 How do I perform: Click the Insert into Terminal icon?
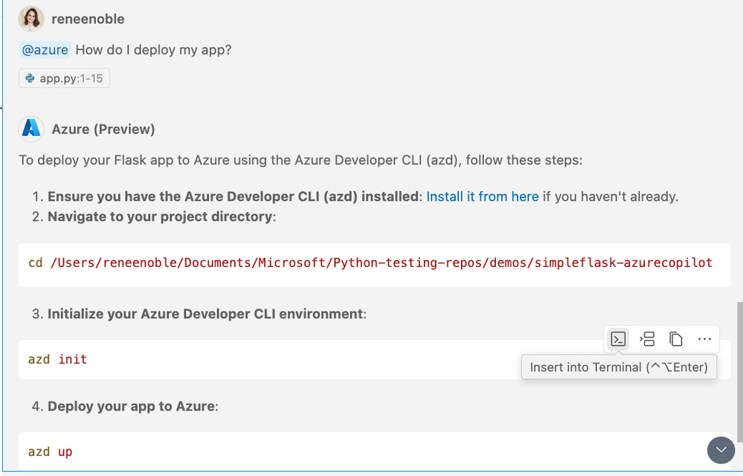[618, 339]
